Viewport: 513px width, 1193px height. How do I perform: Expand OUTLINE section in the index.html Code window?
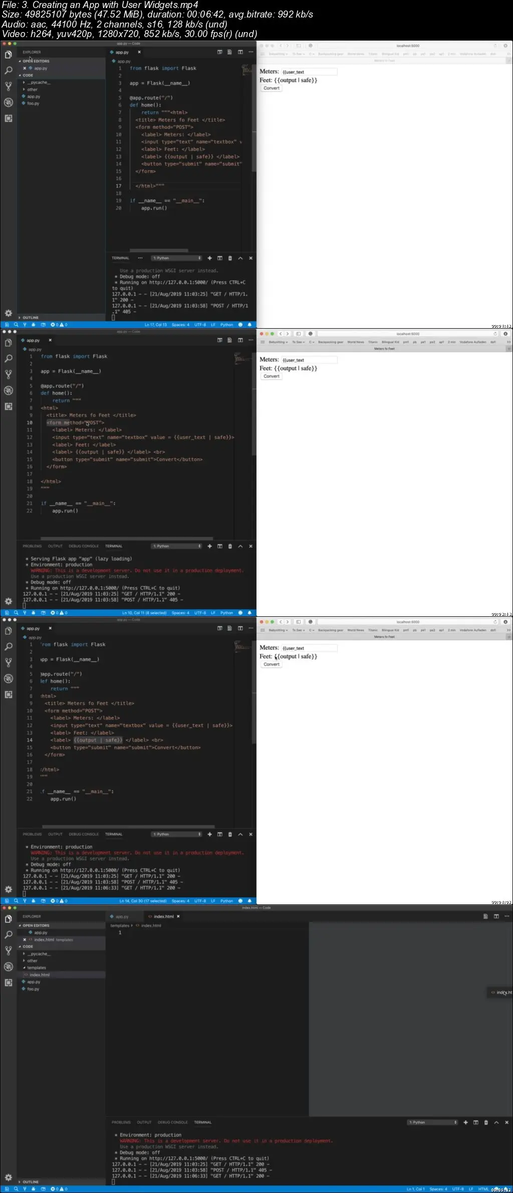point(30,1182)
